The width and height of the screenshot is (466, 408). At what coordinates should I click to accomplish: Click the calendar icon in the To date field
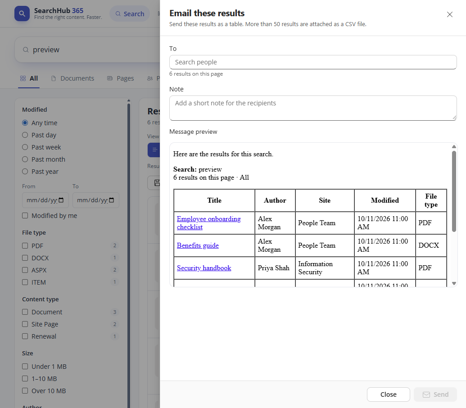pyautogui.click(x=112, y=200)
